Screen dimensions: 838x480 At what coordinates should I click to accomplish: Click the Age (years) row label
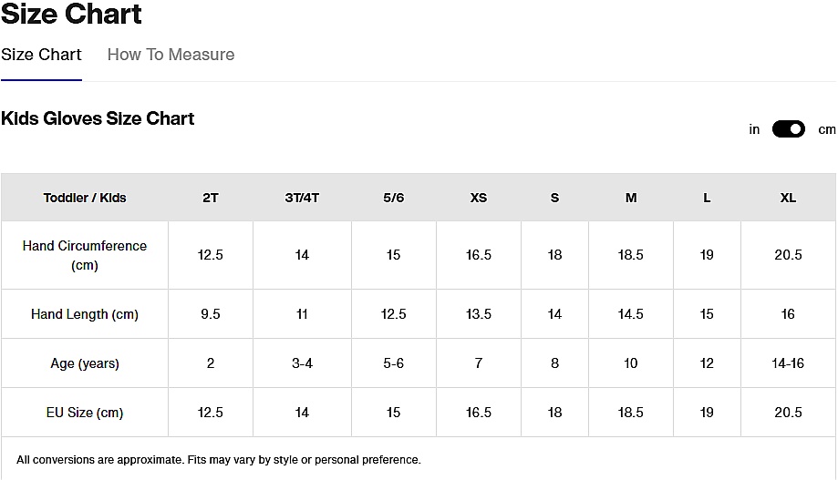click(85, 363)
